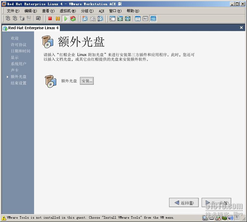Viewport: 247px width, 222px height.
Task: Click the appliance view icon
Action: tap(145, 19)
